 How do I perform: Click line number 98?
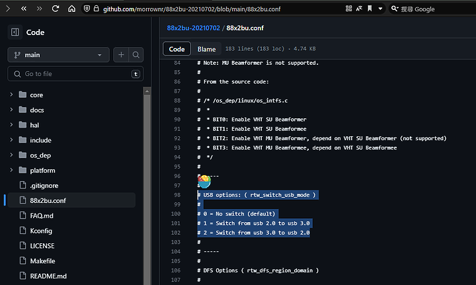point(177,195)
